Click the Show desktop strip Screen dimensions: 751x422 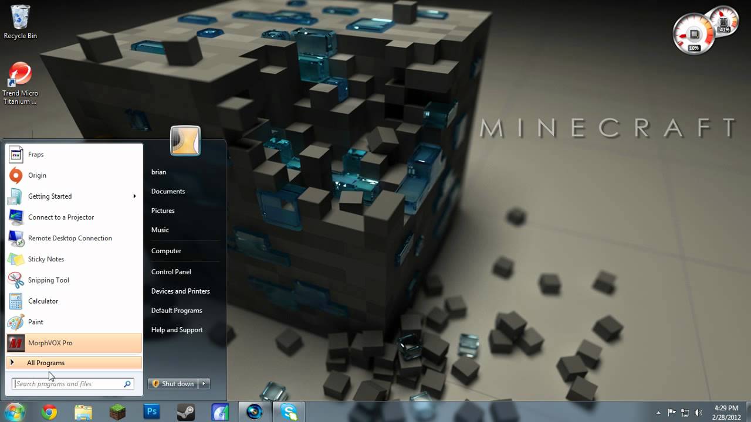pyautogui.click(x=747, y=412)
